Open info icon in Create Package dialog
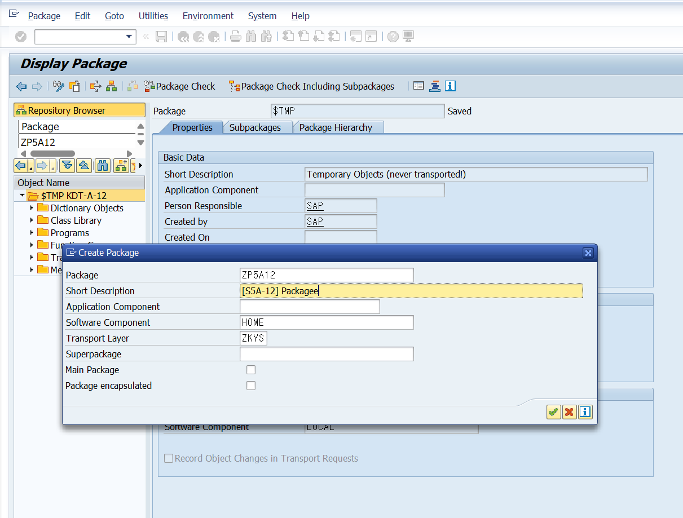Image resolution: width=683 pixels, height=518 pixels. 585,412
